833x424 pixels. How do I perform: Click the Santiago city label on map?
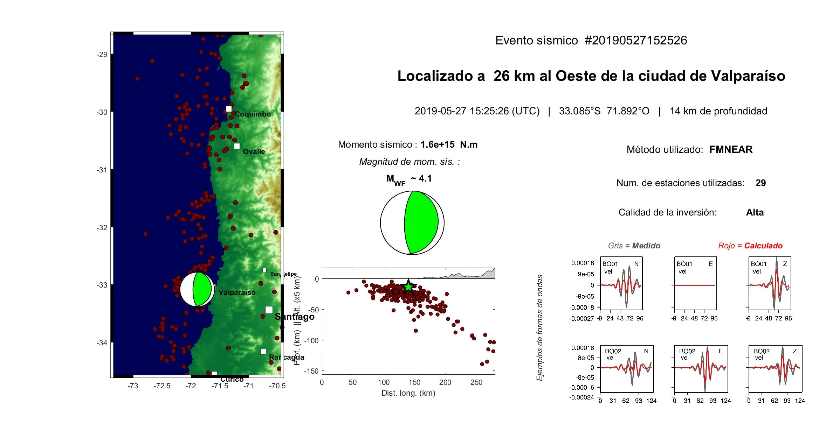(295, 317)
